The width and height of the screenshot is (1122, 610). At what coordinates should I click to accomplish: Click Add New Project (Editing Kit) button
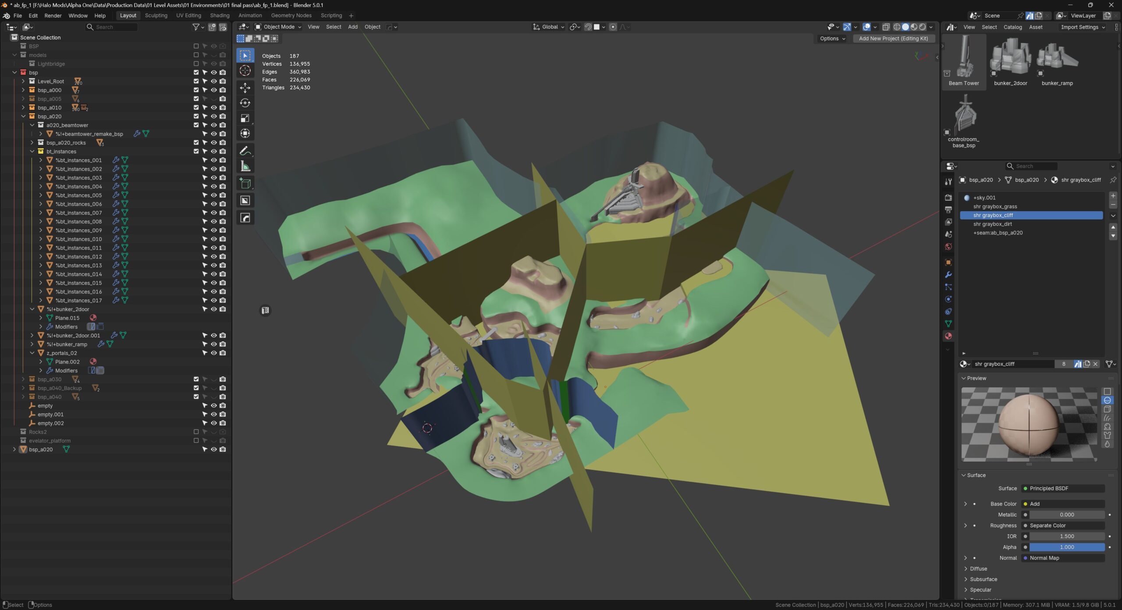click(x=893, y=39)
